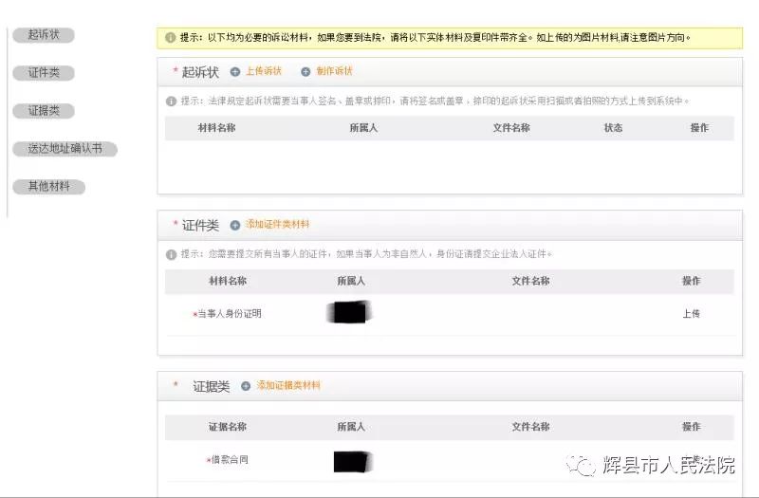Click the info icon in yellow tip banner
Viewport: 759px width, 498px height.
[171, 38]
